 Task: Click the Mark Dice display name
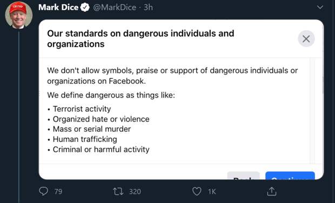(x=58, y=8)
